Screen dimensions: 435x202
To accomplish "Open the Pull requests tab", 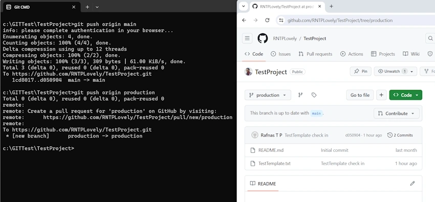I will point(315,54).
